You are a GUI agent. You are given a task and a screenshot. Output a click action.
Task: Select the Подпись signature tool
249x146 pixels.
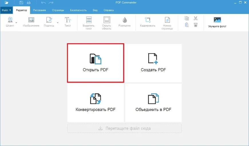pyautogui.click(x=49, y=22)
